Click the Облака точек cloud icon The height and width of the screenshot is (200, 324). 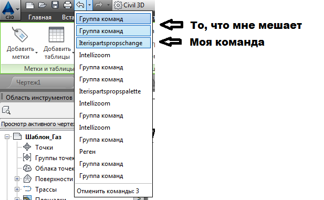coord(27,168)
